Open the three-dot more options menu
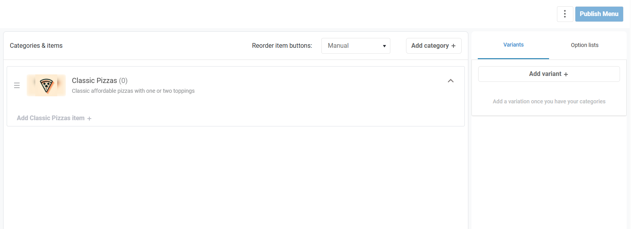 (565, 14)
